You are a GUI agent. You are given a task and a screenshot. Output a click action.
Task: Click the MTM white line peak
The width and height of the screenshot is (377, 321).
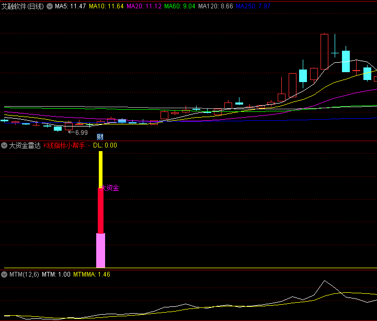[x=324, y=281]
